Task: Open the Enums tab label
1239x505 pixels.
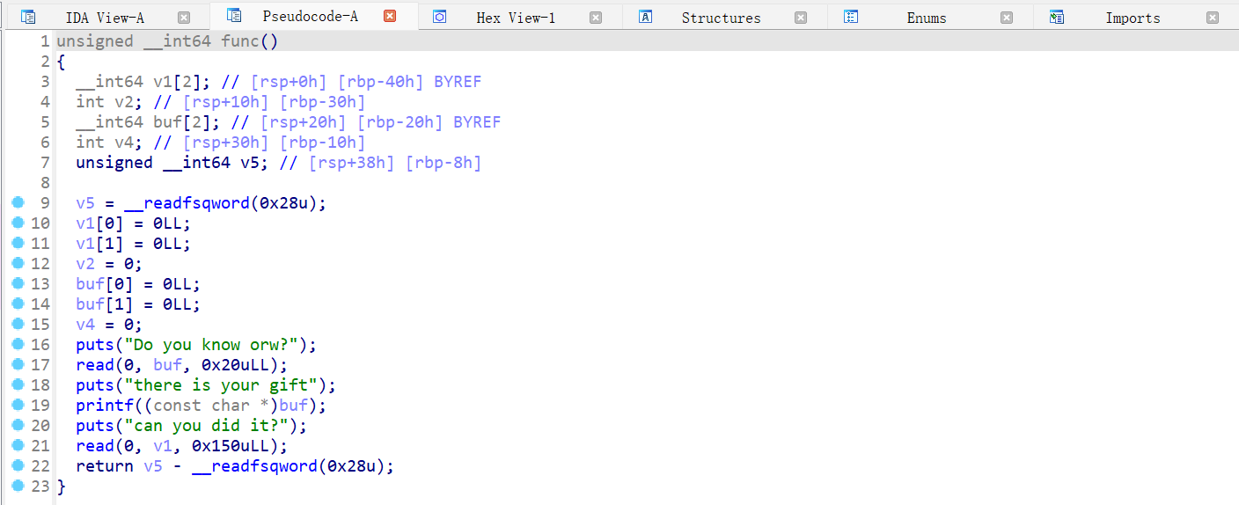Action: point(927,18)
